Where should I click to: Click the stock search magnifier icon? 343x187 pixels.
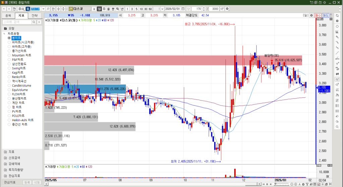tap(48, 9)
